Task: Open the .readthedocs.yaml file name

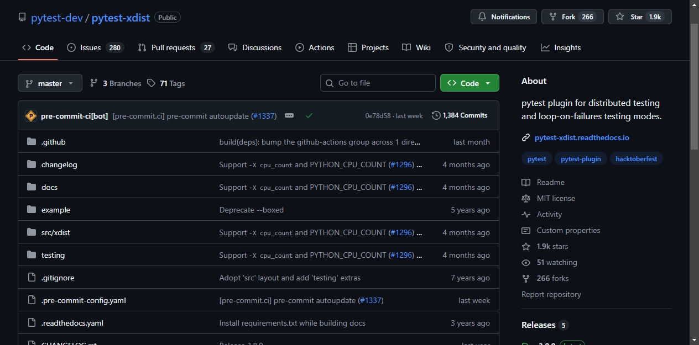Action: point(72,323)
